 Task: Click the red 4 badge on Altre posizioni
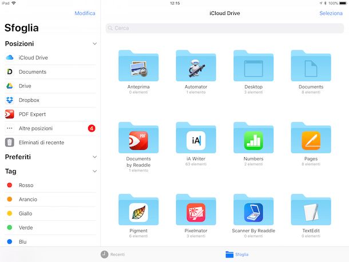[92, 128]
